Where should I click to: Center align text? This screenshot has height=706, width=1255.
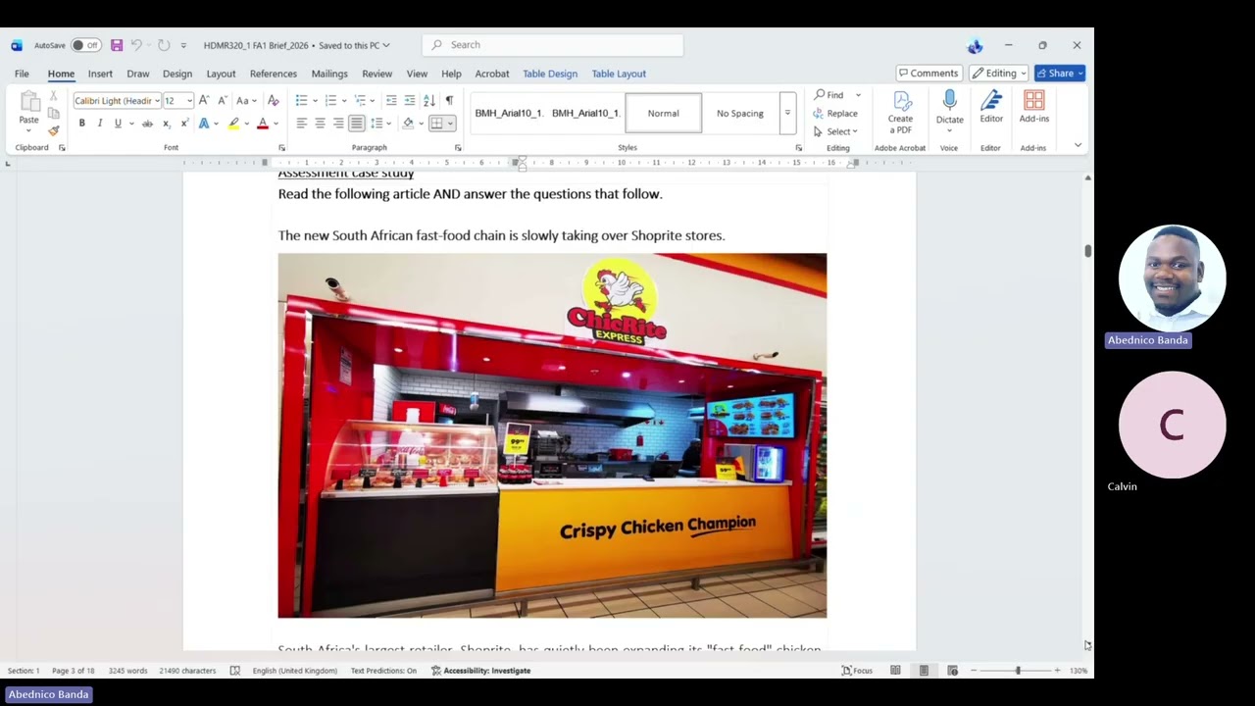point(320,123)
